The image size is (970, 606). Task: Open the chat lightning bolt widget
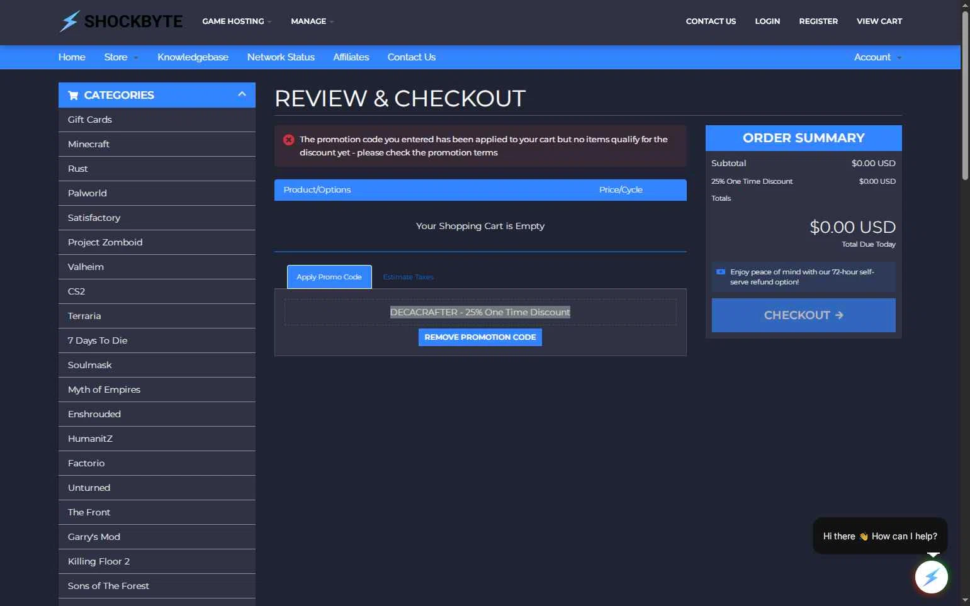click(x=931, y=576)
